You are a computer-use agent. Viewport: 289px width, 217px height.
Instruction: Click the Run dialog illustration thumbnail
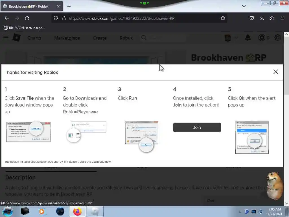point(142,136)
